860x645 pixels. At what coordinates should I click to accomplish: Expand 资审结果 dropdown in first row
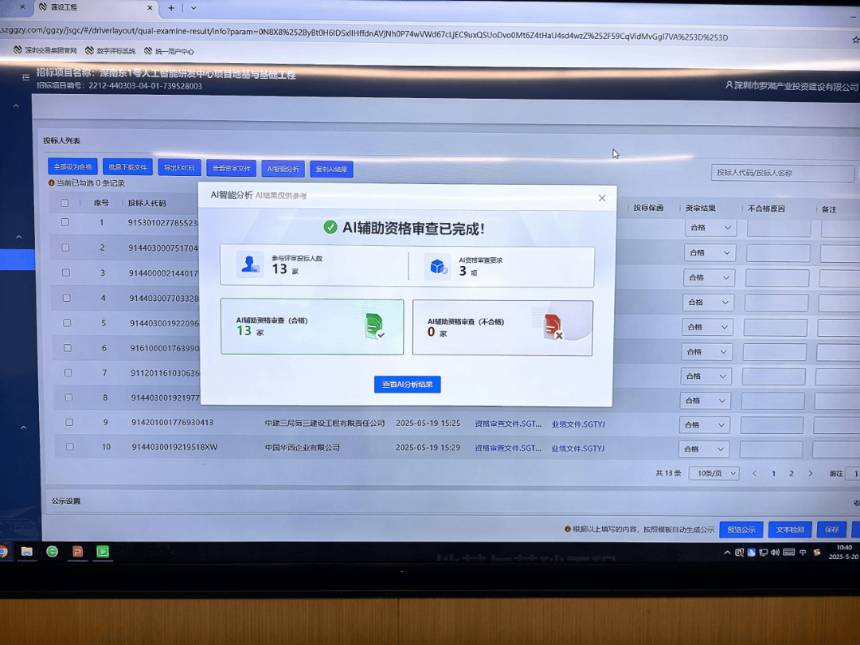[x=709, y=229]
